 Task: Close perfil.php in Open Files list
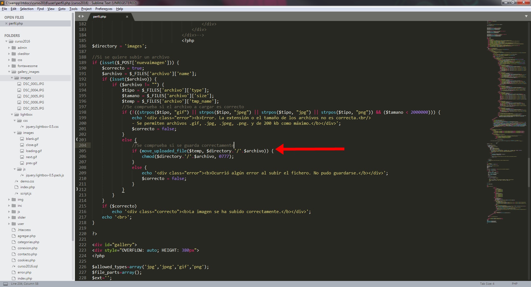pyautogui.click(x=6, y=23)
